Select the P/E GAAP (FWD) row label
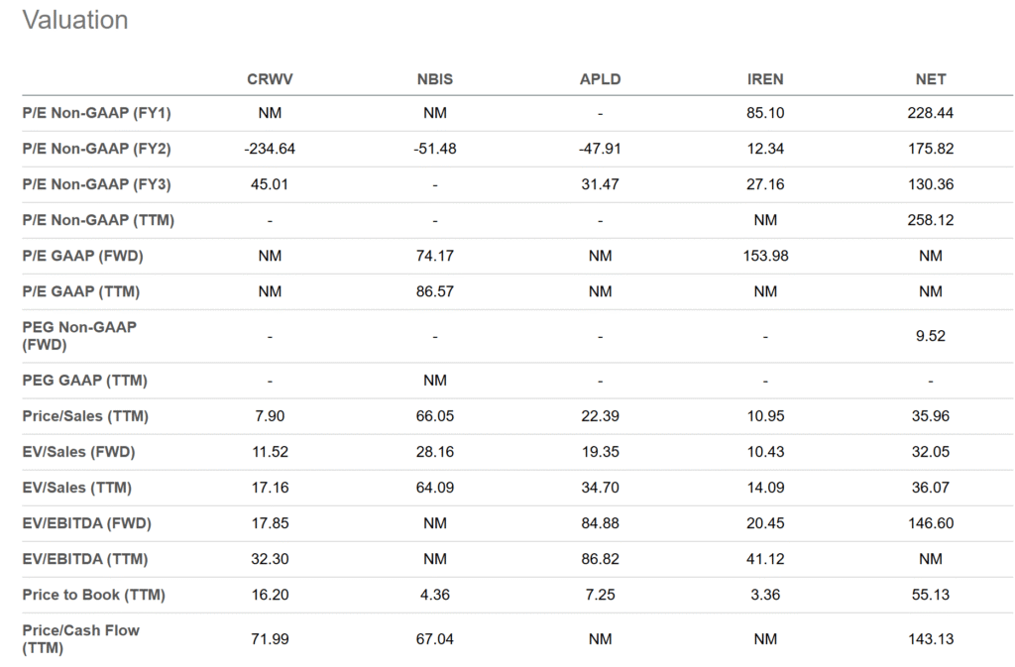The width and height of the screenshot is (1015, 667). pos(82,256)
